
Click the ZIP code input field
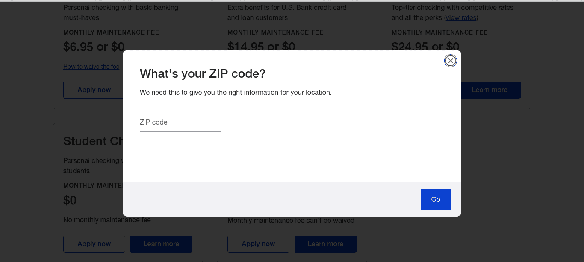tap(180, 123)
